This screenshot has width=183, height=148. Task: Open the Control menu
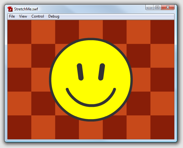pyautogui.click(x=38, y=16)
